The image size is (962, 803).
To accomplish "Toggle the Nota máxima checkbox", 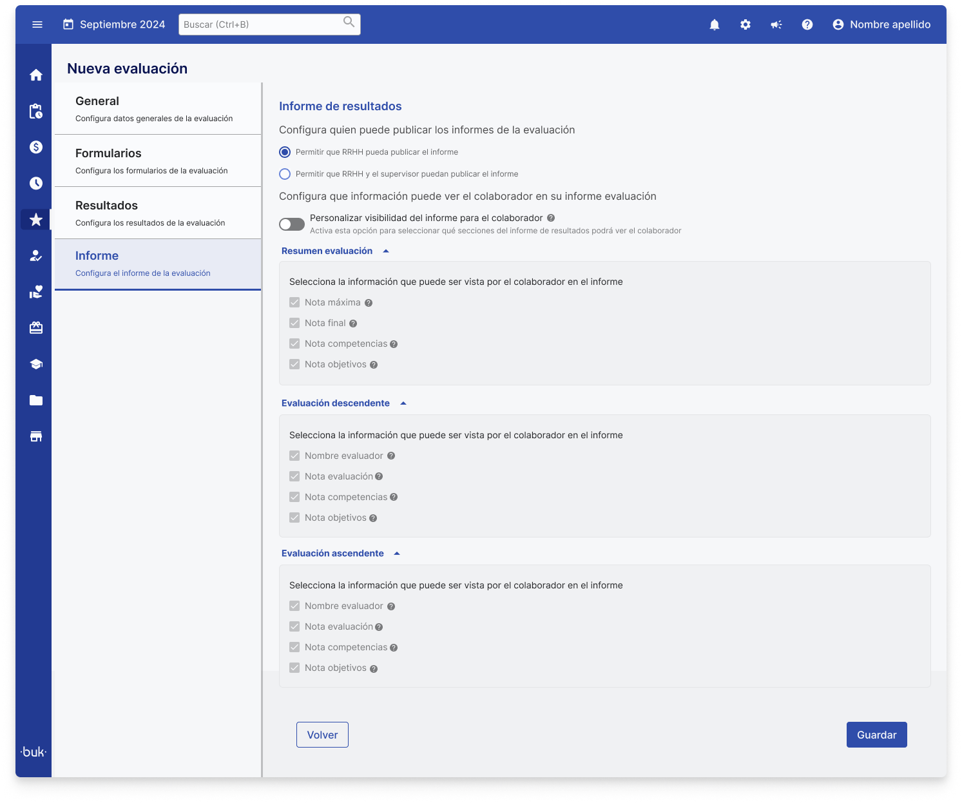I will 294,302.
